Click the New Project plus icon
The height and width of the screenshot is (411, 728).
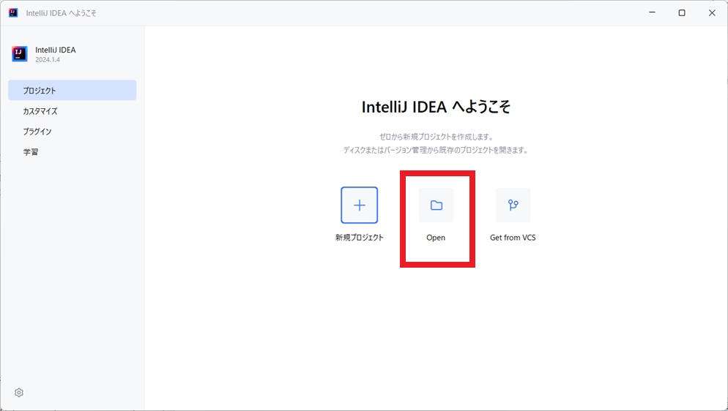click(360, 205)
